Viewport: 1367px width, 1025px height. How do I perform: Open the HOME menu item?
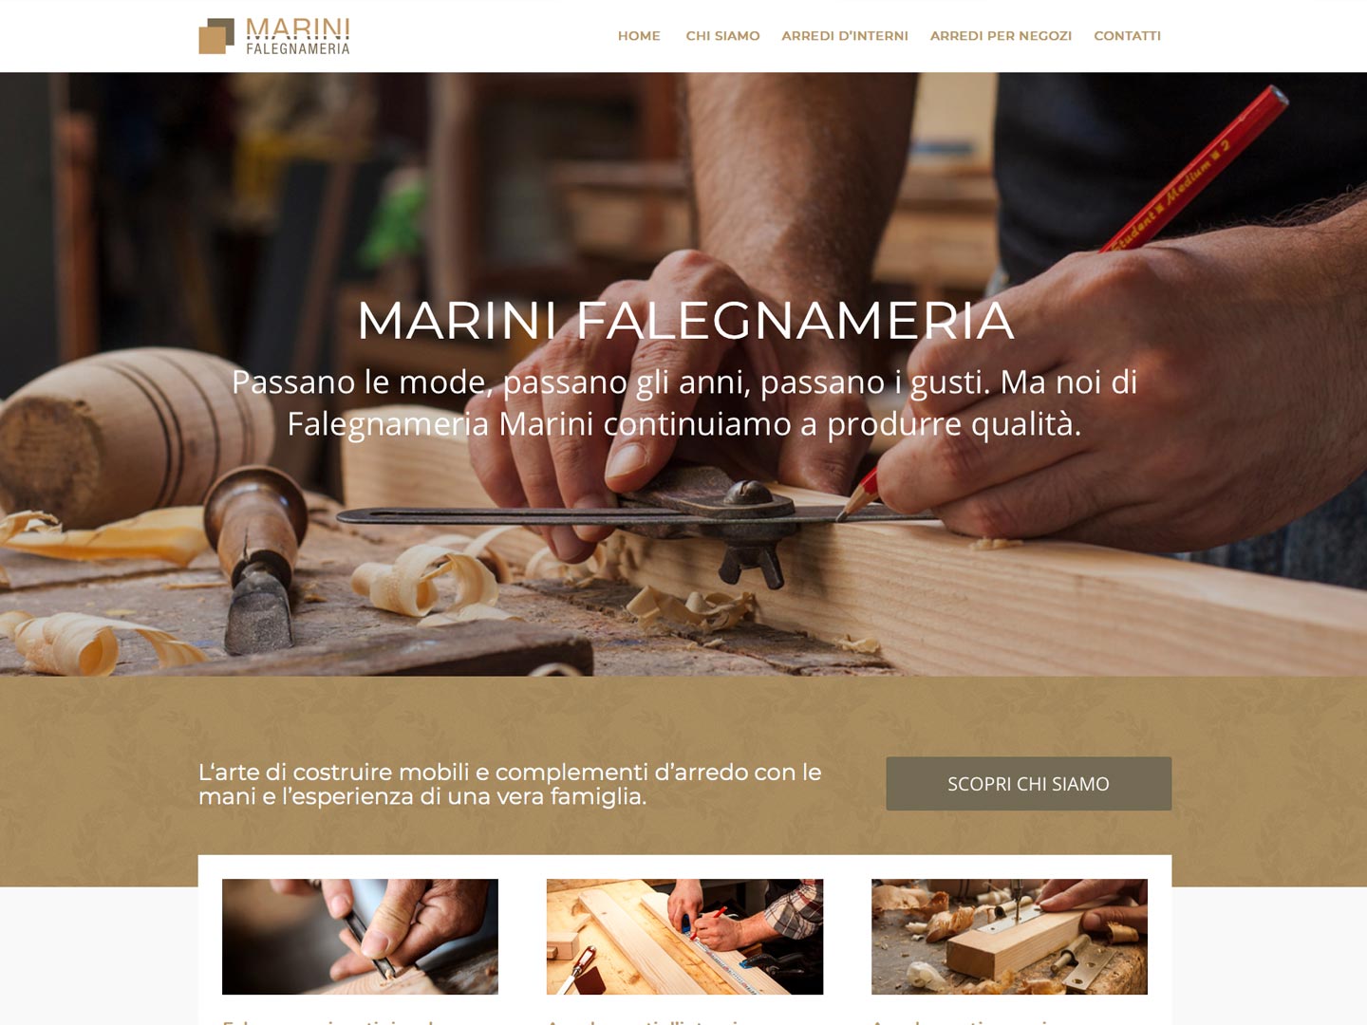pos(639,36)
